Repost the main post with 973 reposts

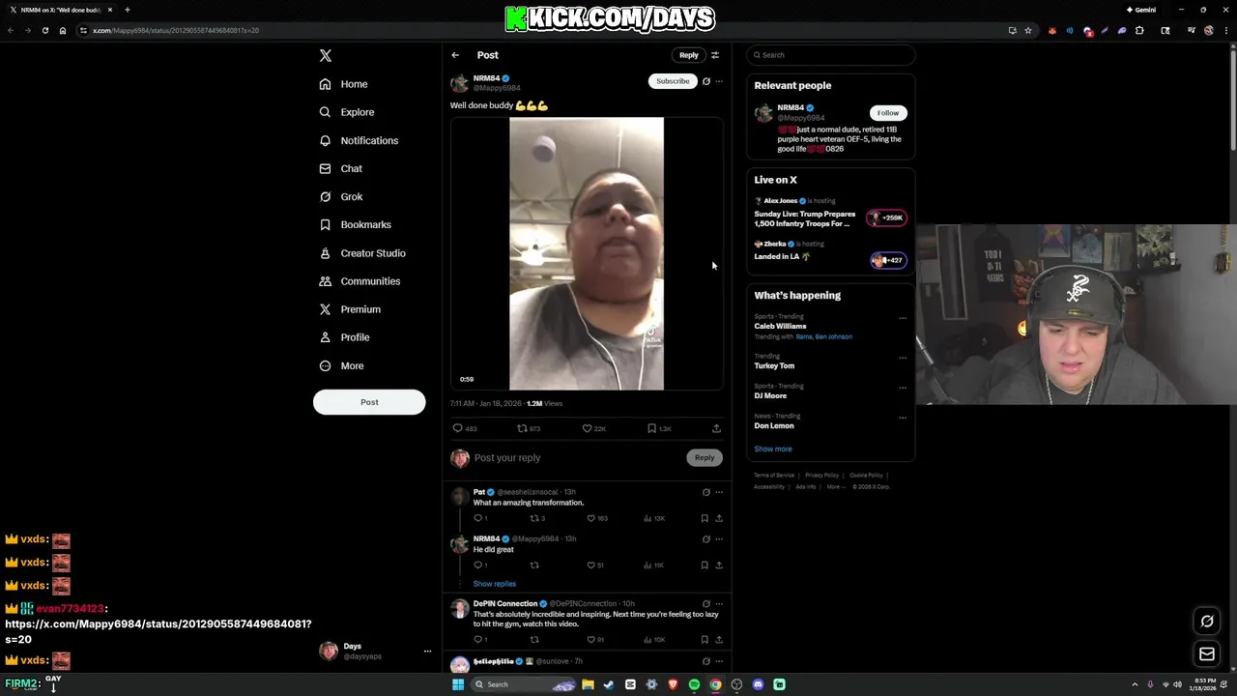(x=523, y=428)
